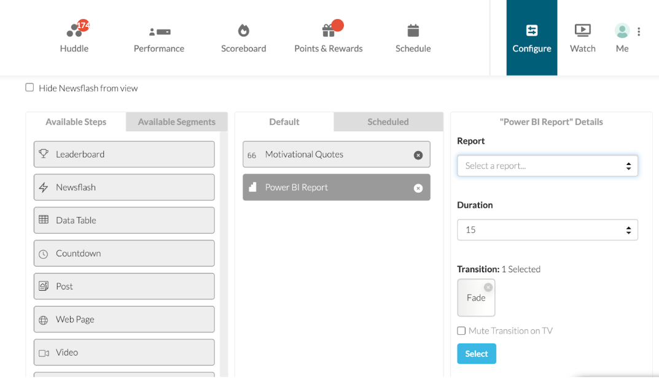Click the "Power BI Report" Details heading
This screenshot has width=659, height=379.
[x=551, y=121]
